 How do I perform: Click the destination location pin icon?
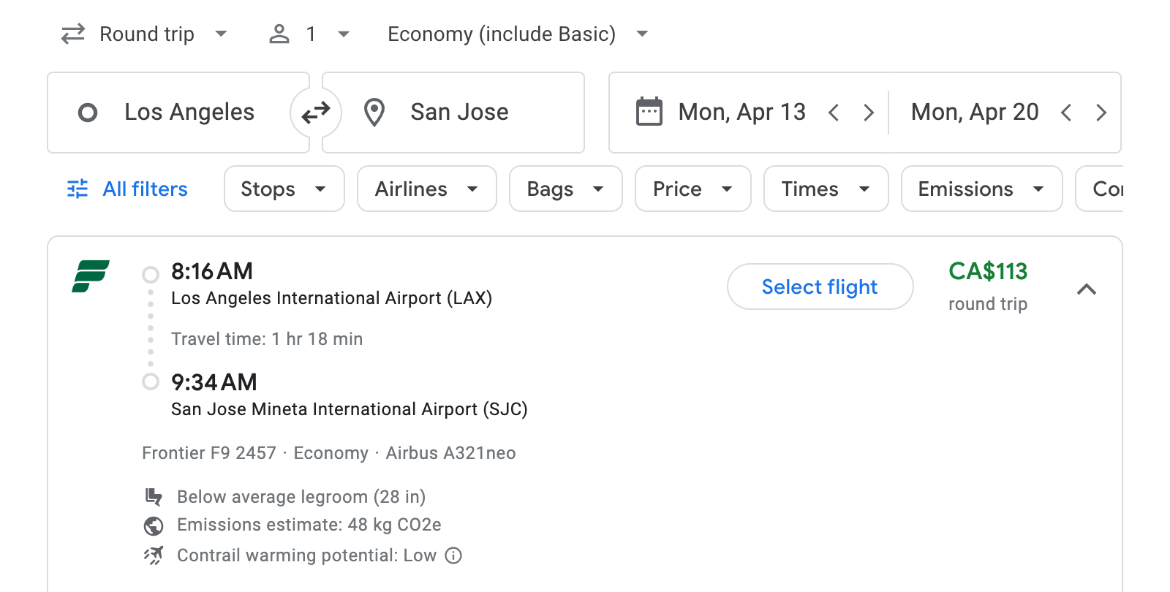pyautogui.click(x=374, y=112)
